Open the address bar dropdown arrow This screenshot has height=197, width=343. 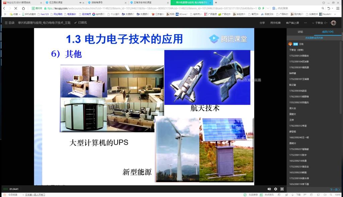tap(267, 8)
